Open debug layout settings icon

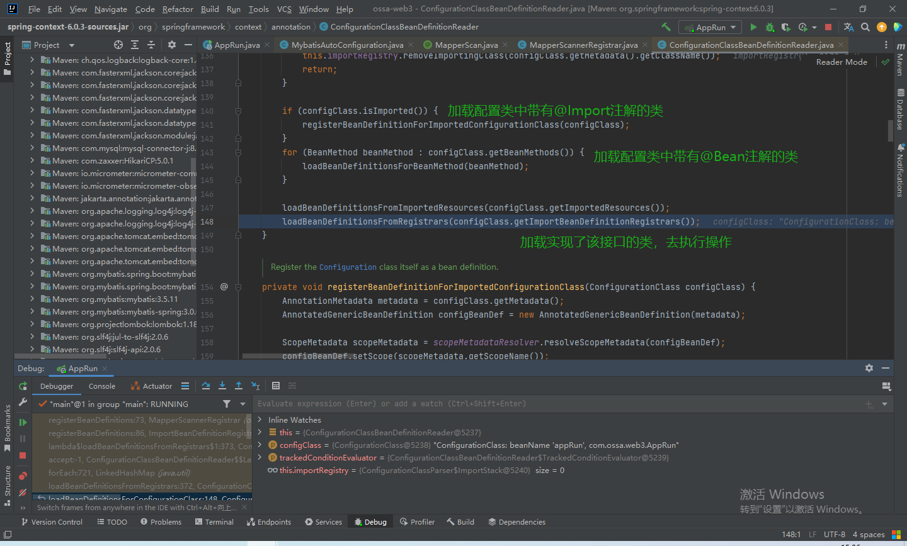point(886,386)
